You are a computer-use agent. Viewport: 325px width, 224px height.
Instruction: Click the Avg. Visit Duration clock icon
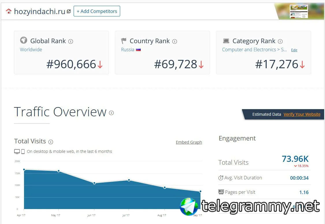pos(221,178)
